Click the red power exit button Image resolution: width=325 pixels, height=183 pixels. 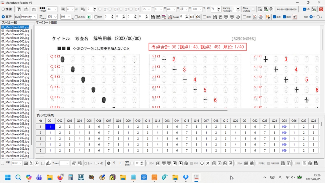tap(321, 9)
